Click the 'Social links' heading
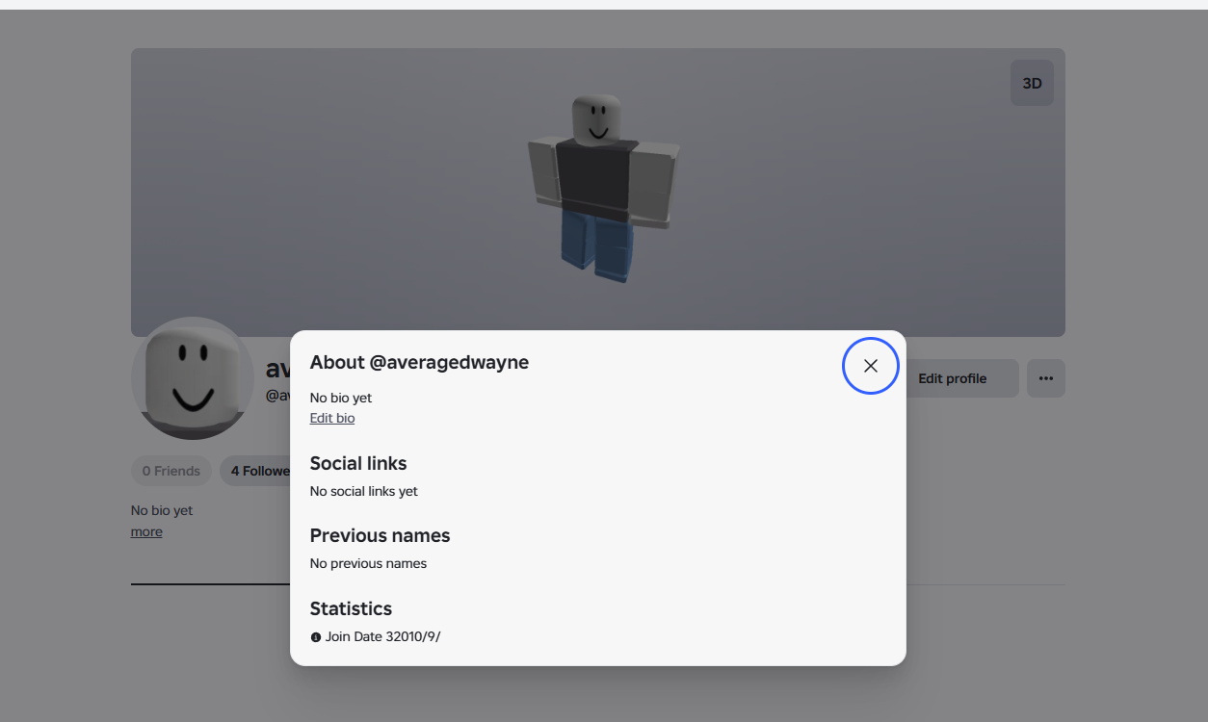This screenshot has width=1208, height=722. pos(358,463)
